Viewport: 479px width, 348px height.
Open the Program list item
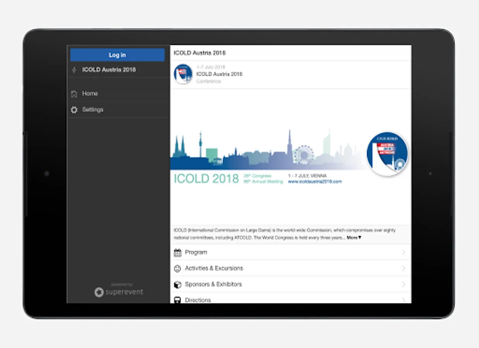(290, 252)
